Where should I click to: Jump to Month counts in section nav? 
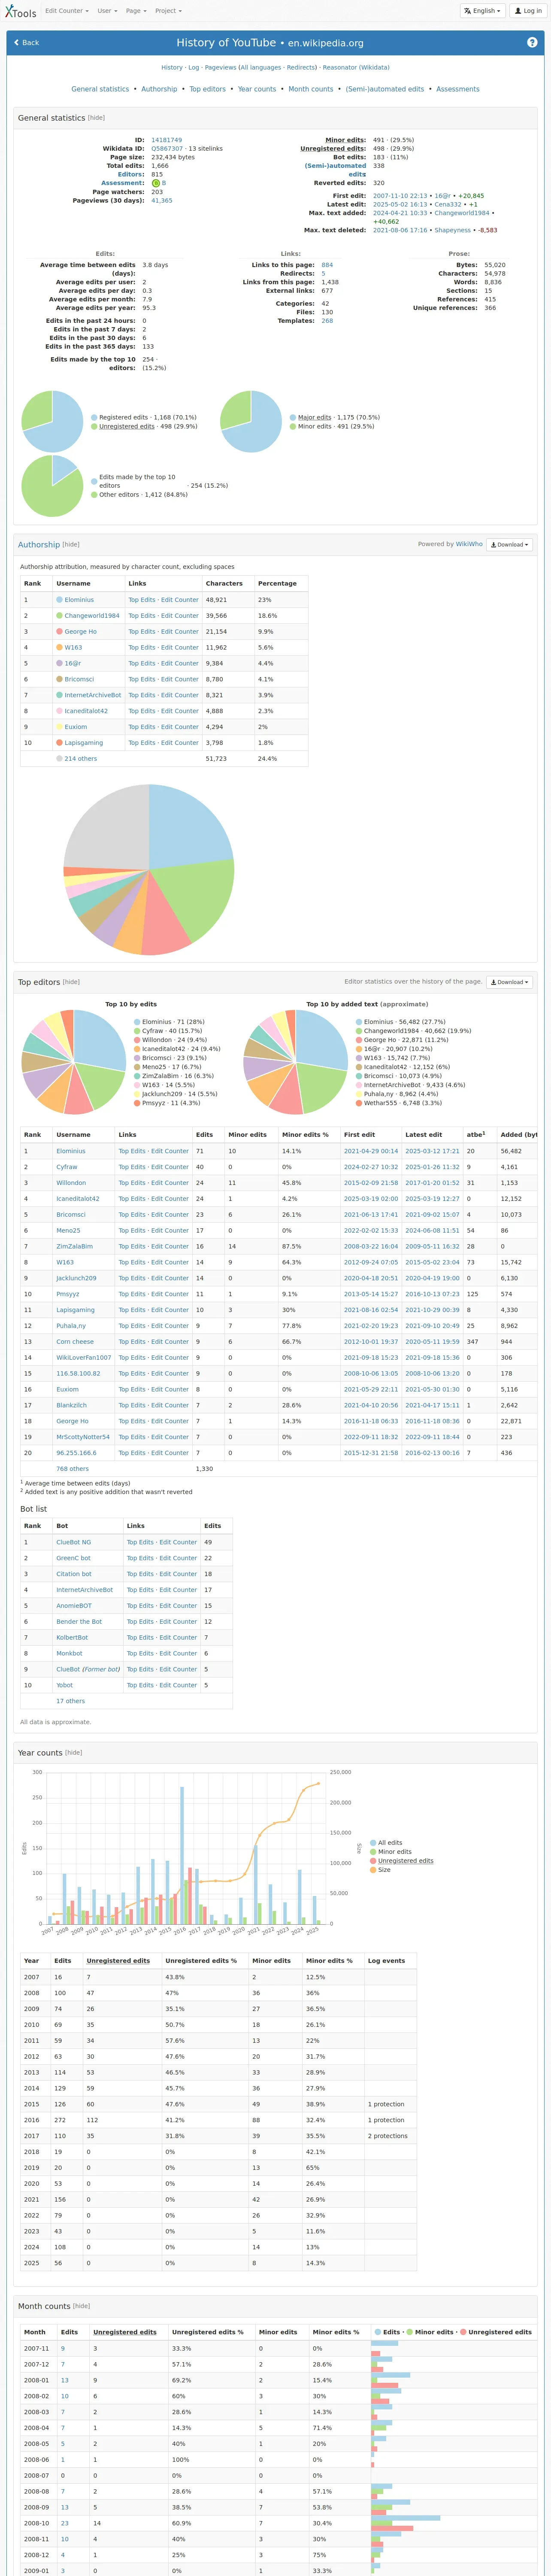point(311,89)
